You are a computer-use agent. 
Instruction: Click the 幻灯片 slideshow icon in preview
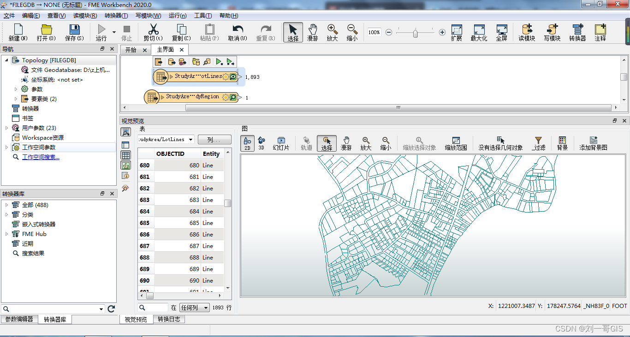(281, 140)
